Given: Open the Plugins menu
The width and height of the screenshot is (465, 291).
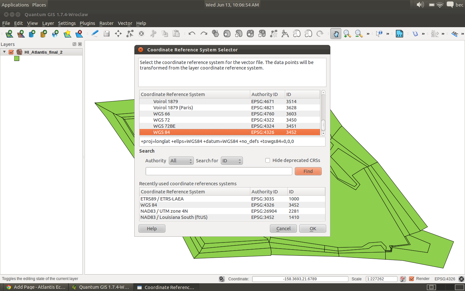Looking at the screenshot, I should [87, 23].
